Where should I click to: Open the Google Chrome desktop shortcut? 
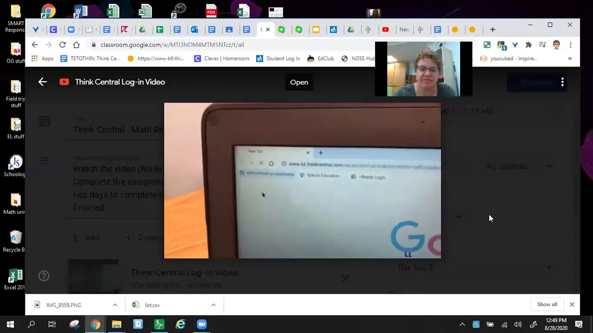coord(48,10)
